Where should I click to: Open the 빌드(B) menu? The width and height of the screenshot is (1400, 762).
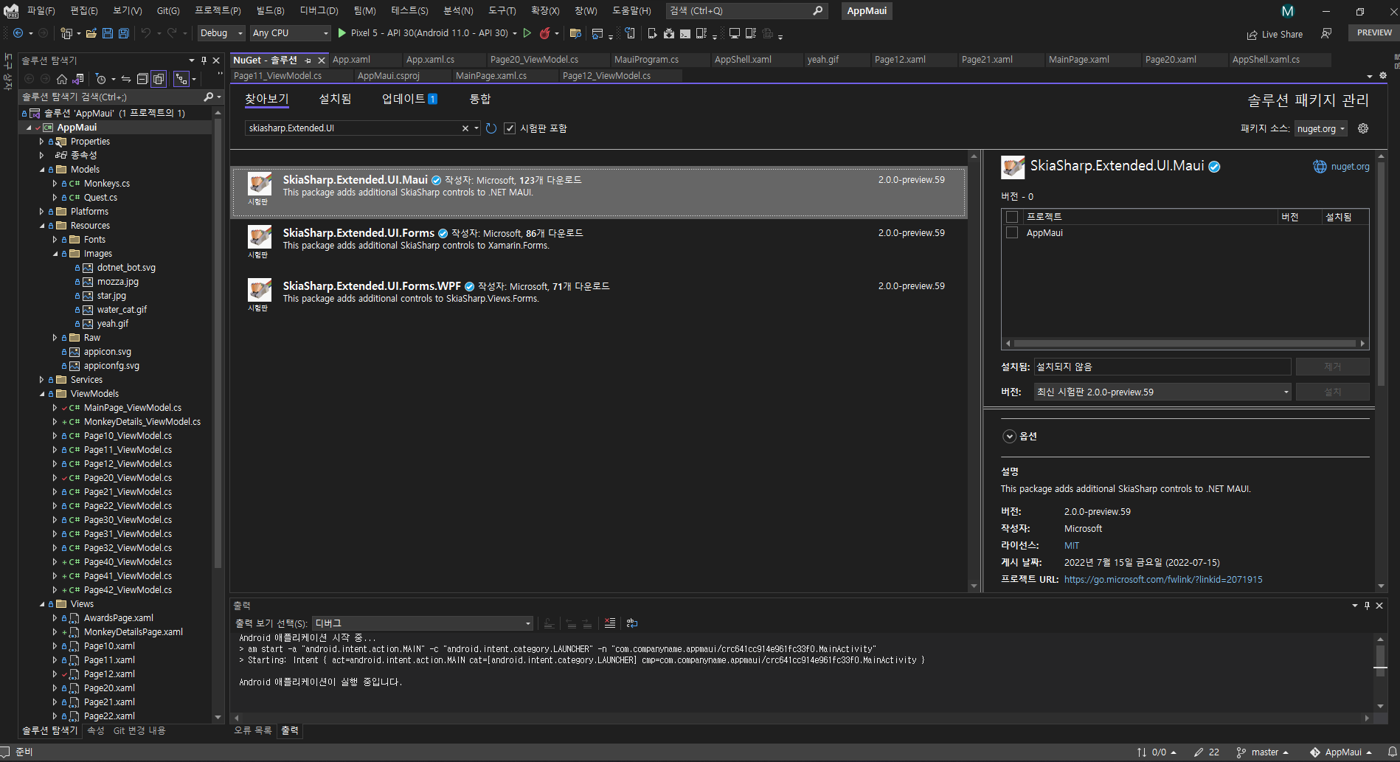point(270,11)
